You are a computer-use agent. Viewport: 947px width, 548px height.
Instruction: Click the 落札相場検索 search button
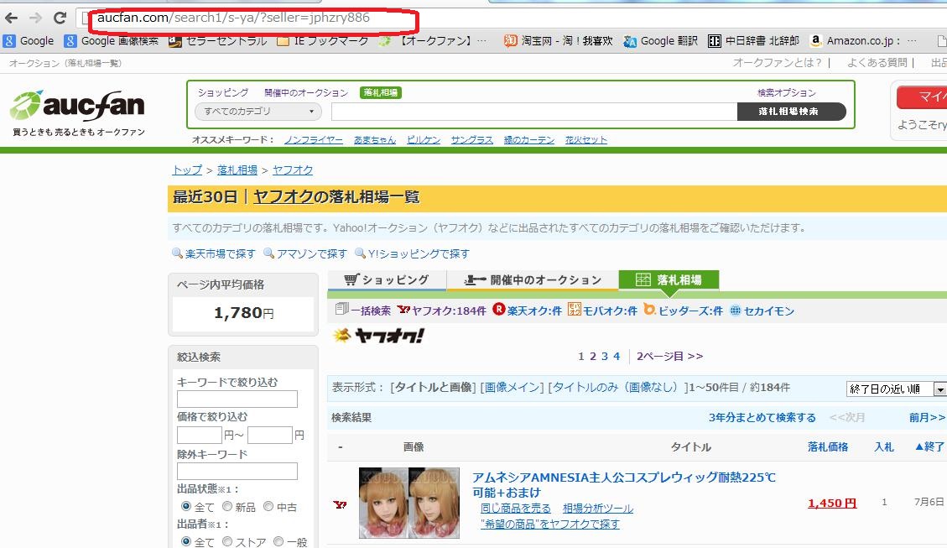pyautogui.click(x=791, y=111)
